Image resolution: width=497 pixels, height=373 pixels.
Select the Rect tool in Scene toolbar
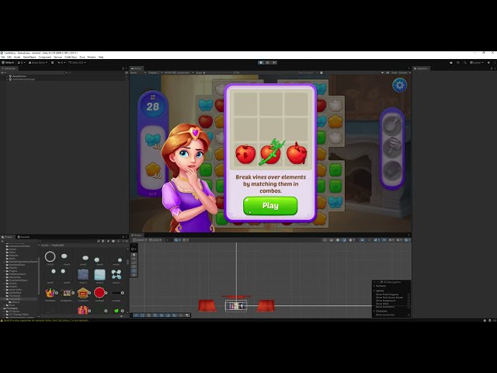tap(134, 271)
